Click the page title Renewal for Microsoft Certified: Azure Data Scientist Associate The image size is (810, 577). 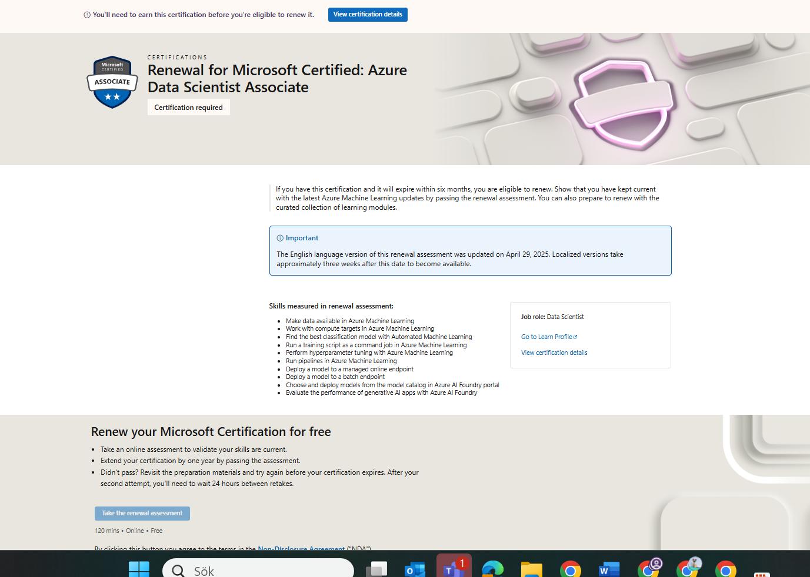(277, 79)
